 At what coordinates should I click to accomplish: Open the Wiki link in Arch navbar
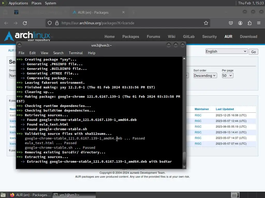[172, 37]
